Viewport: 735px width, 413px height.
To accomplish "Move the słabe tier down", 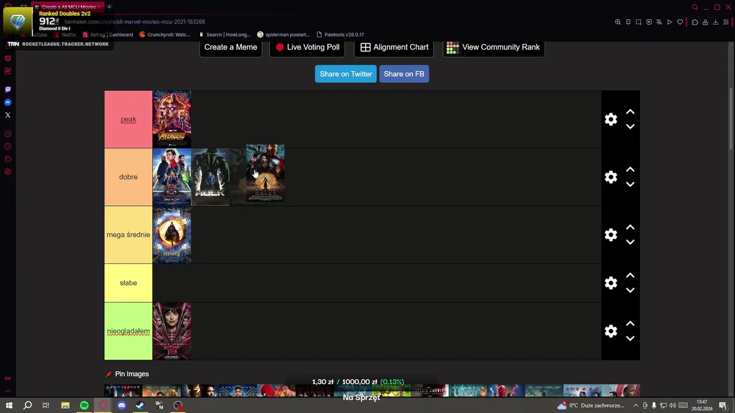I will (630, 290).
